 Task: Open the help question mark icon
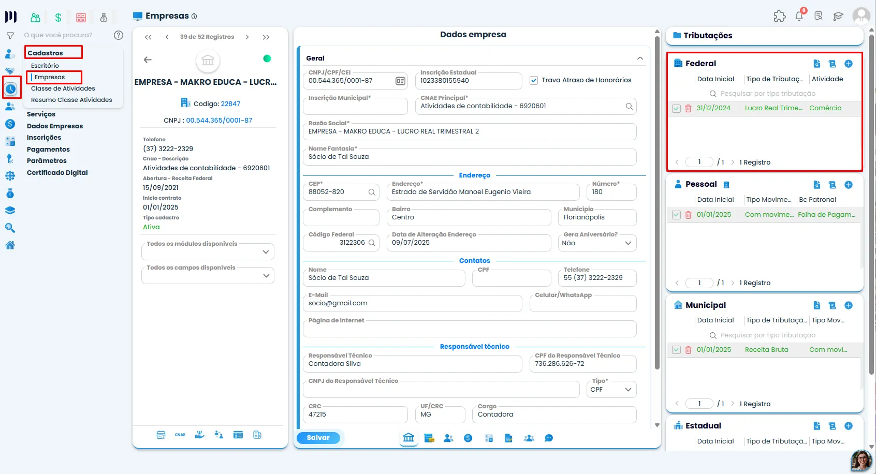tap(119, 35)
